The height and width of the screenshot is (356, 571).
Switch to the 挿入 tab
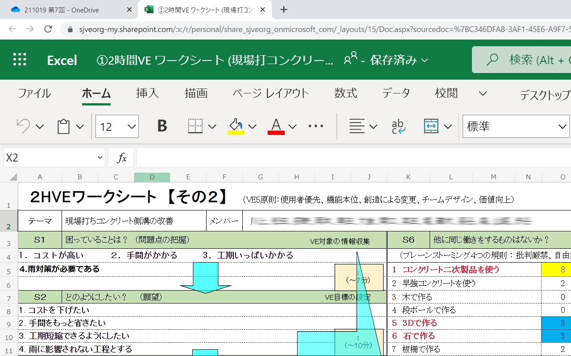pyautogui.click(x=147, y=93)
